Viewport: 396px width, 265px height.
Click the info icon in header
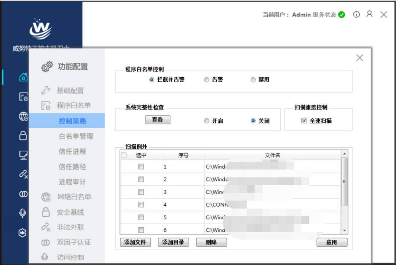click(356, 15)
